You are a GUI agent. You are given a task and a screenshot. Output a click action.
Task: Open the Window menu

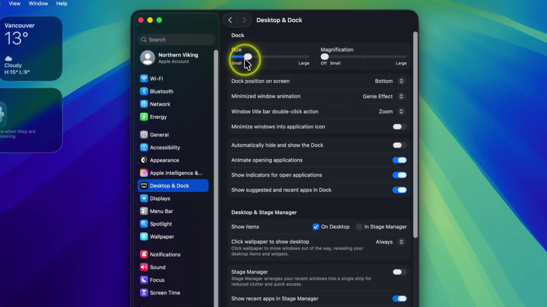38,4
